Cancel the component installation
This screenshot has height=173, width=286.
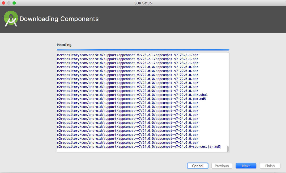click(x=198, y=166)
